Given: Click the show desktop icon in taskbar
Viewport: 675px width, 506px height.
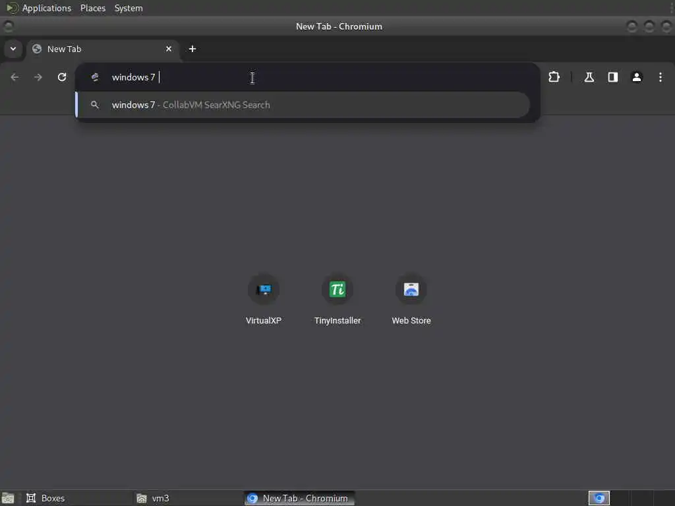Looking at the screenshot, I should [x=8, y=498].
